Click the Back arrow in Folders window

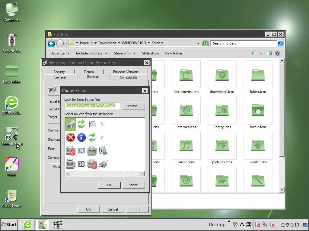pos(51,43)
